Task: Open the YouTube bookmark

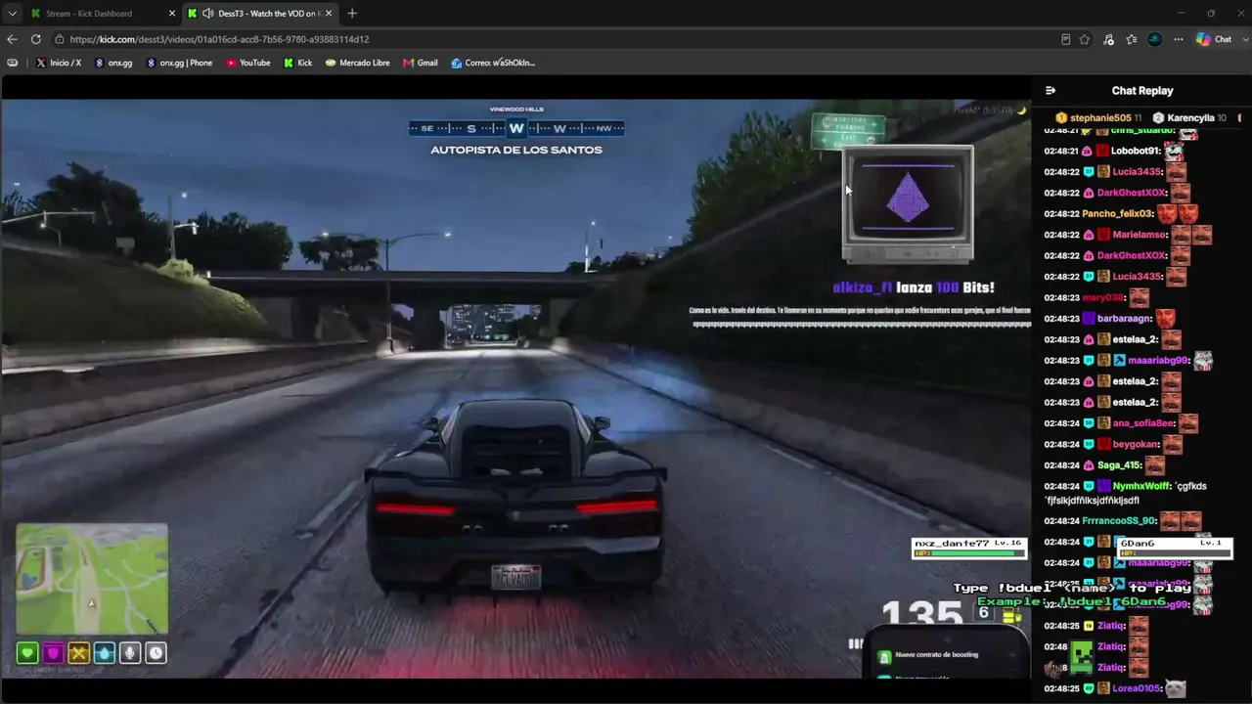Action: click(x=248, y=63)
